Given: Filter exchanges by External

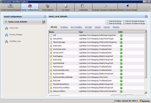Looking at the screenshot, I should [x=107, y=27].
